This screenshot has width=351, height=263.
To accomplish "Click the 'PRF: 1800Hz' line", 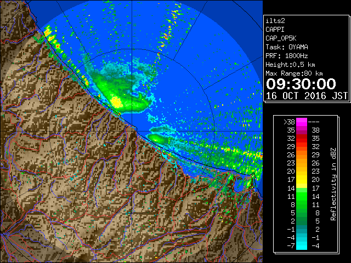I will [286, 56].
